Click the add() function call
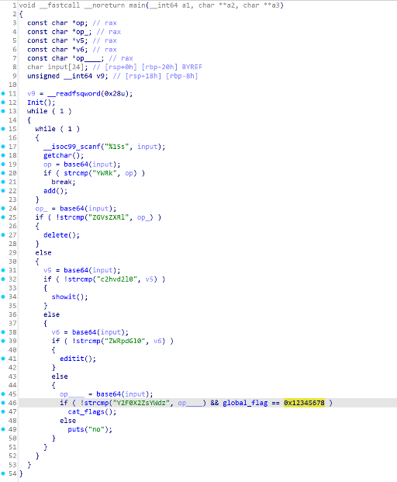This screenshot has width=397, height=482. [x=55, y=191]
